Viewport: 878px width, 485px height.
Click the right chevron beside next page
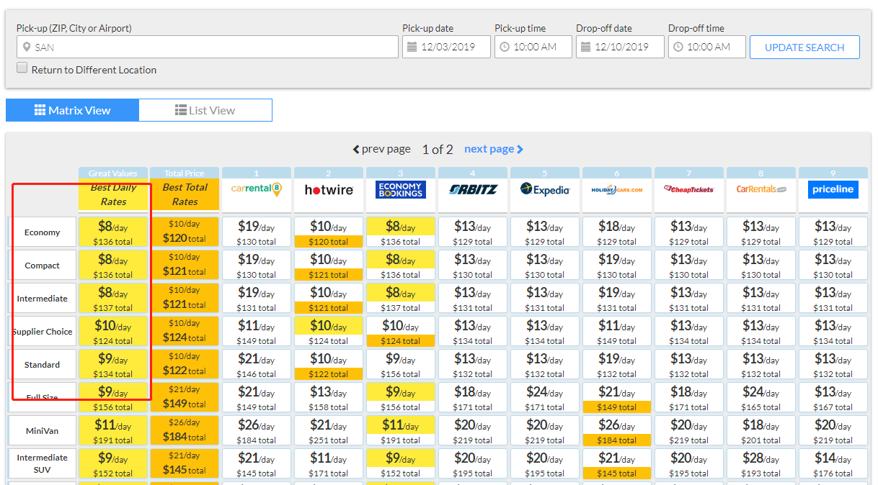point(520,150)
